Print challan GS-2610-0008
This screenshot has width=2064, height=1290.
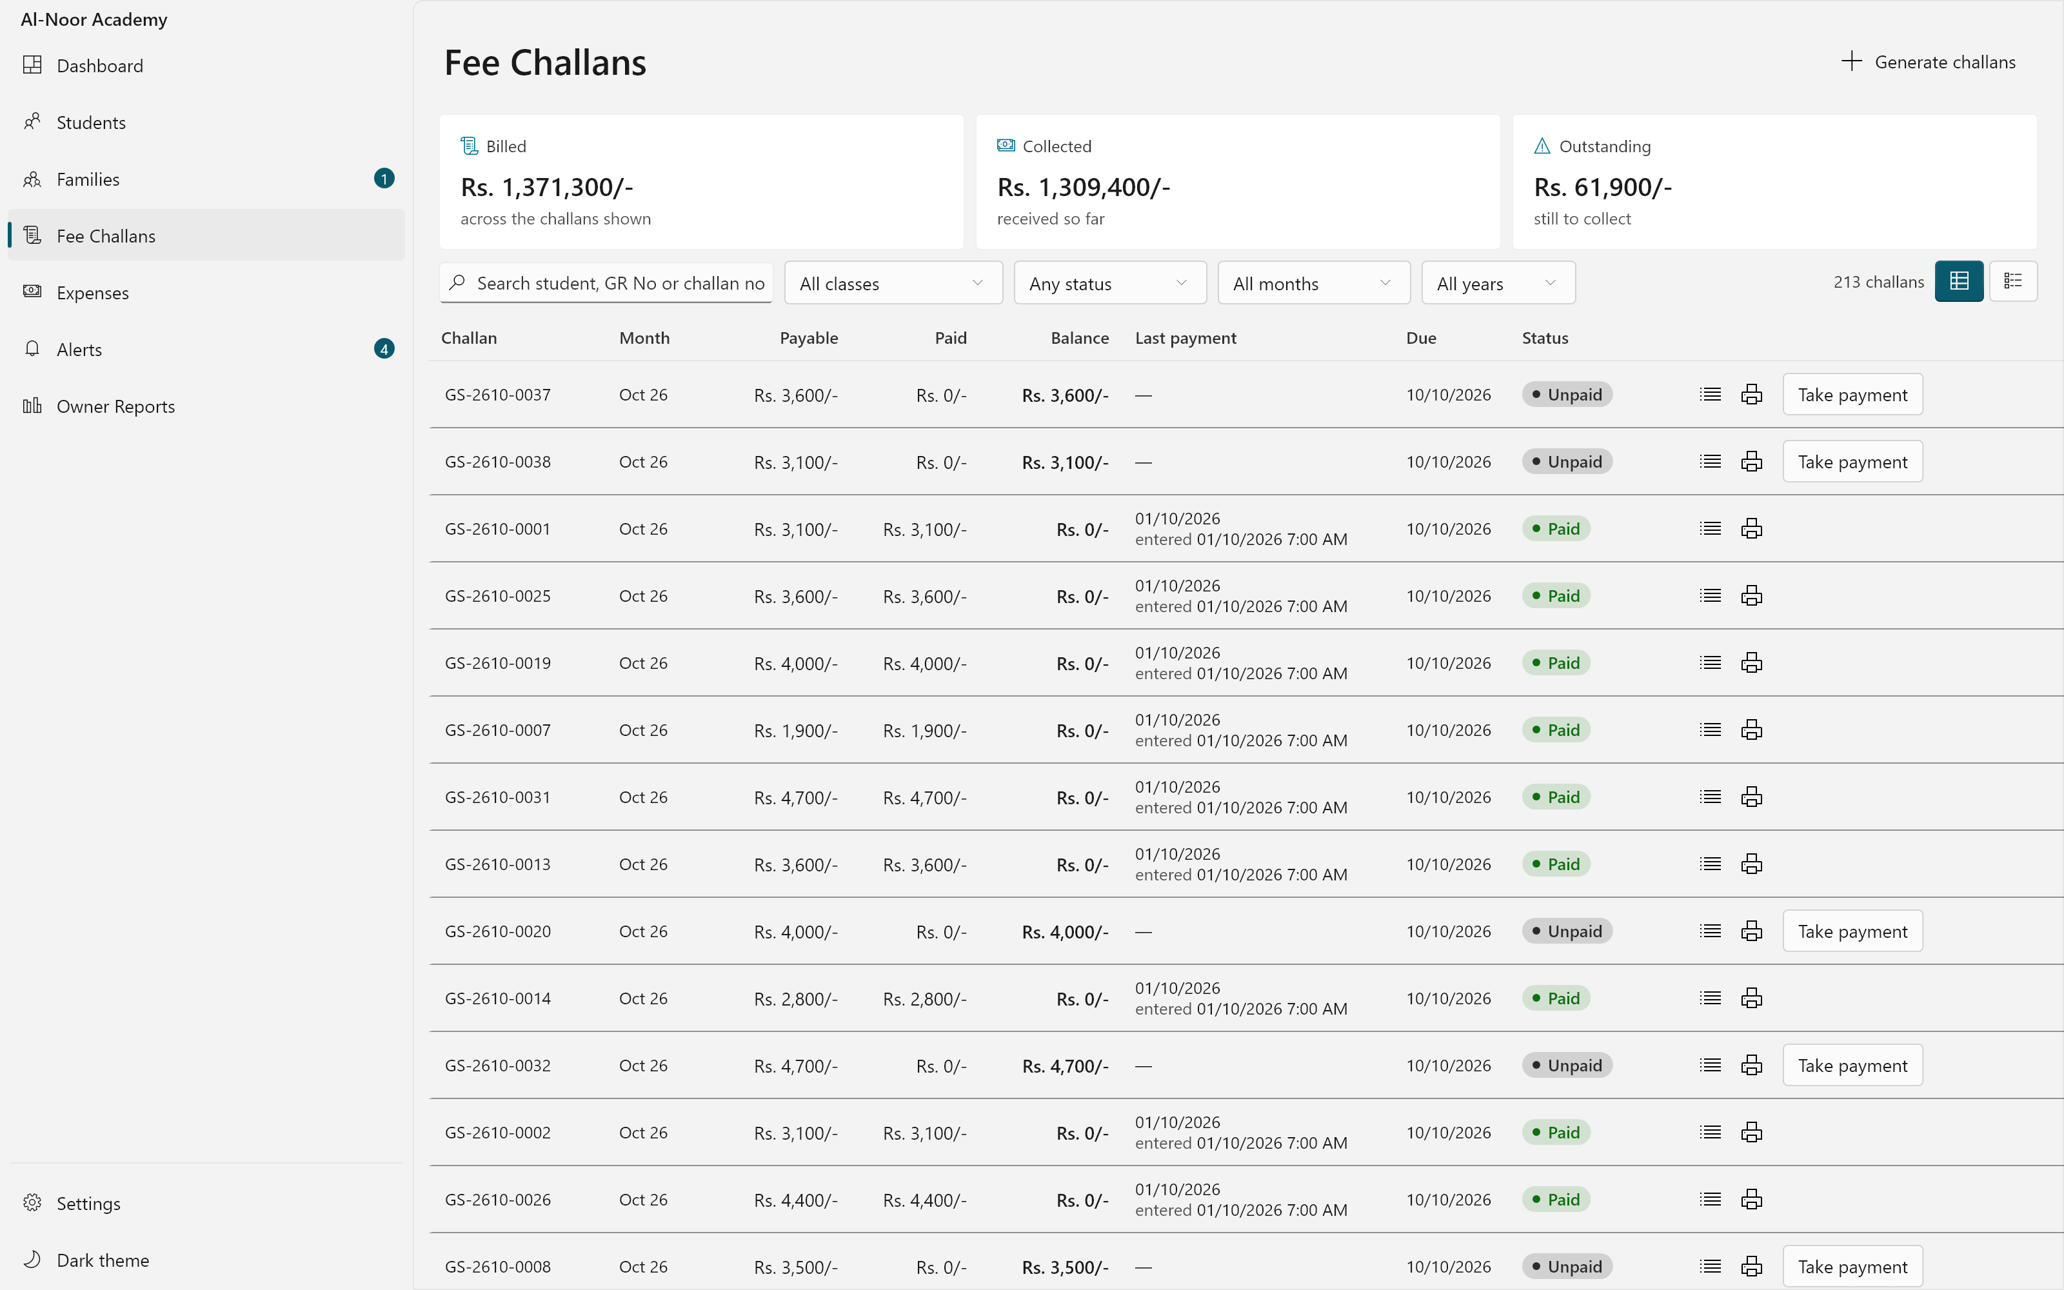pos(1752,1267)
